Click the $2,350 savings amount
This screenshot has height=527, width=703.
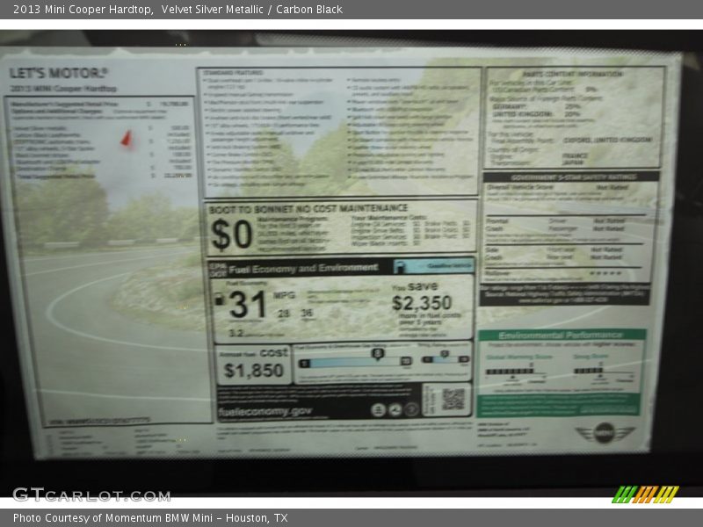click(x=421, y=303)
